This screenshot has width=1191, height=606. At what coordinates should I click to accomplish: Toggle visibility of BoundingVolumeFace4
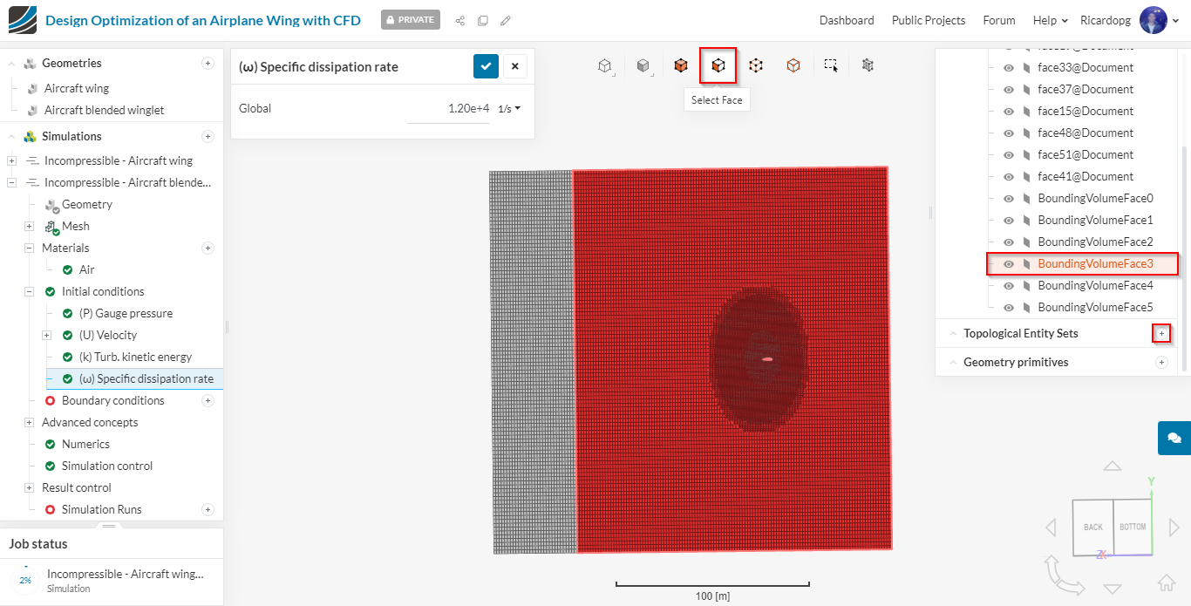coord(1009,285)
